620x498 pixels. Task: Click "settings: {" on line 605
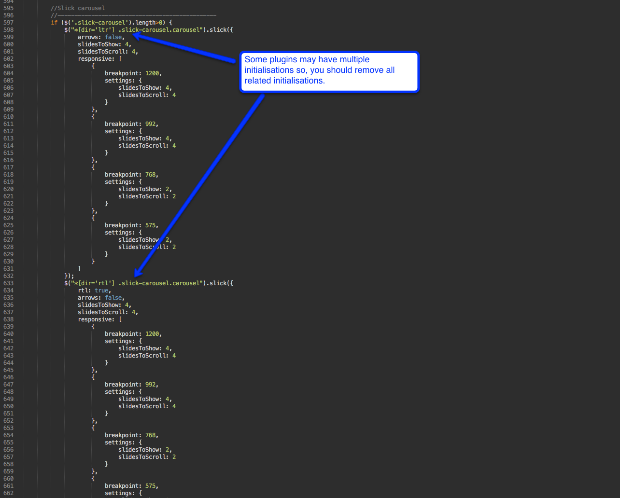click(123, 81)
